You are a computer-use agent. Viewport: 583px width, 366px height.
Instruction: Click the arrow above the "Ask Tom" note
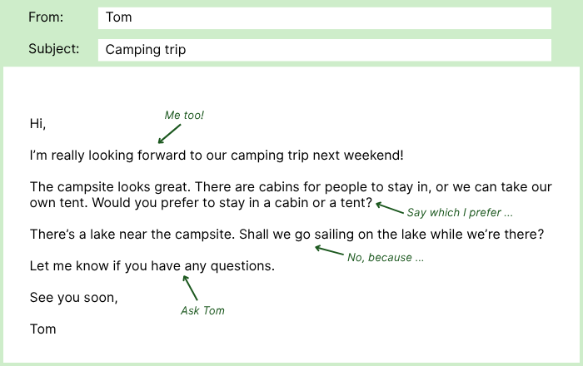pyautogui.click(x=191, y=287)
